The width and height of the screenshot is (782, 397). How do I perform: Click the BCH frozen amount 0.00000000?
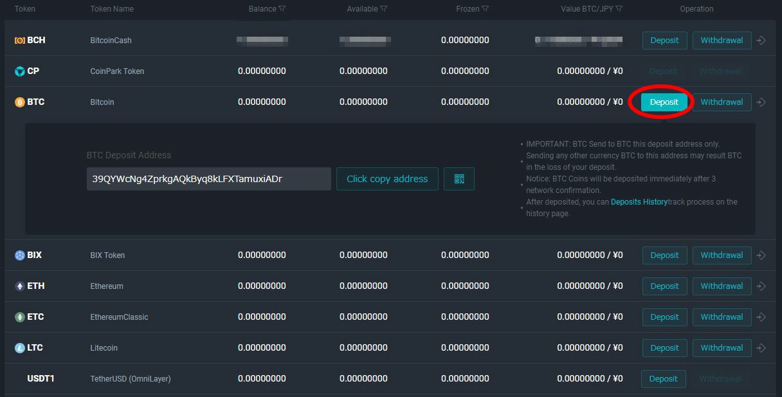(x=465, y=41)
